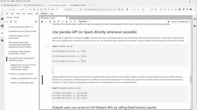Toggle code cells display in table of contents

coord(7,22)
